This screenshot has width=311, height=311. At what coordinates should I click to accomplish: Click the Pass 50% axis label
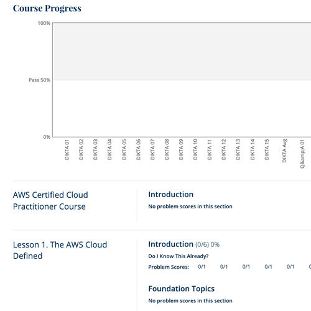pos(39,80)
